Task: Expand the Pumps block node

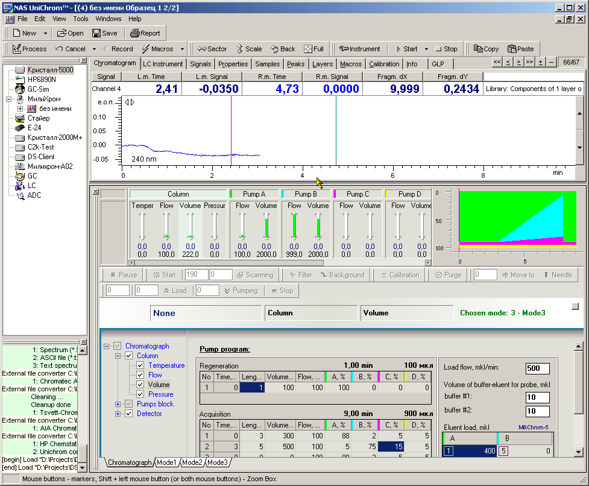Action: [x=118, y=404]
